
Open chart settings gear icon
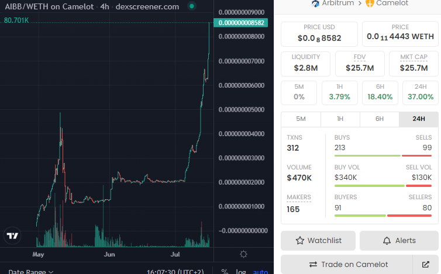[243, 254]
